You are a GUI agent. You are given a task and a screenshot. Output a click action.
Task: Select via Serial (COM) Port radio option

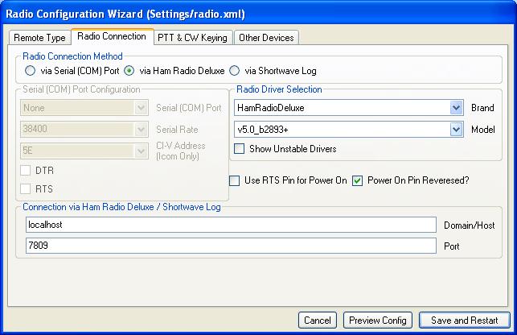pyautogui.click(x=31, y=70)
